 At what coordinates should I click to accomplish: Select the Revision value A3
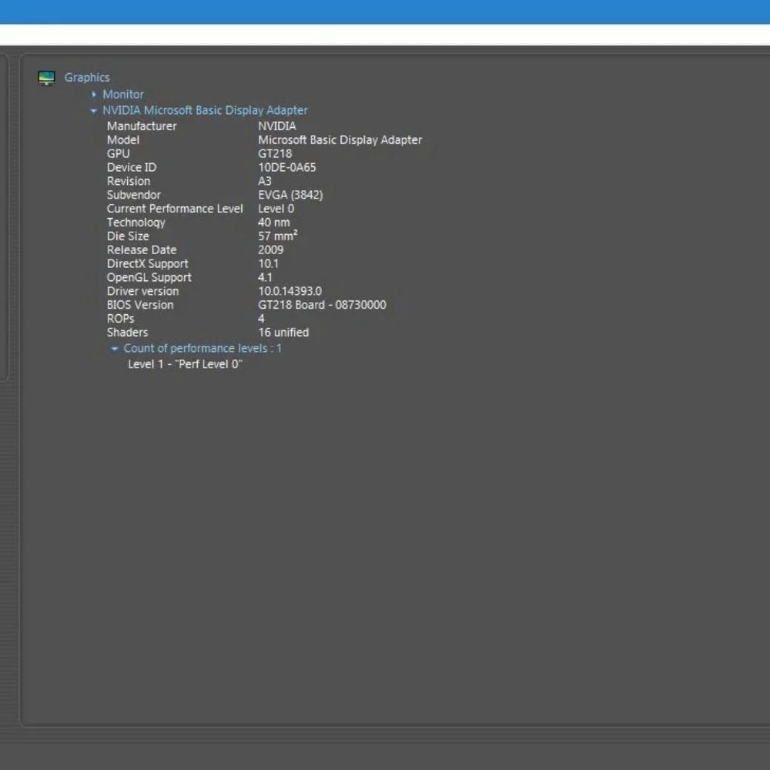(x=265, y=181)
